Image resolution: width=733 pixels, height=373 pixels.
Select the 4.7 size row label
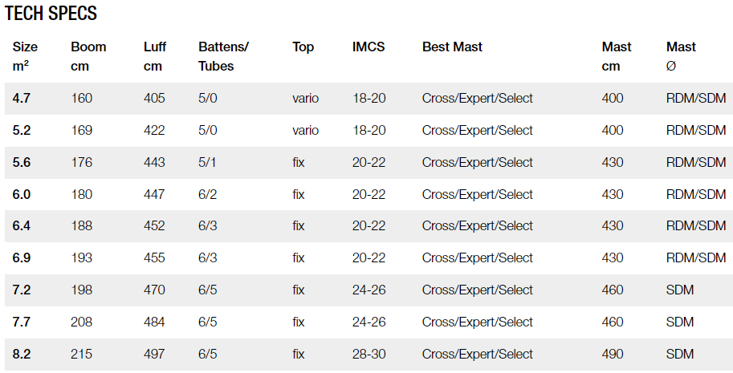22,99
